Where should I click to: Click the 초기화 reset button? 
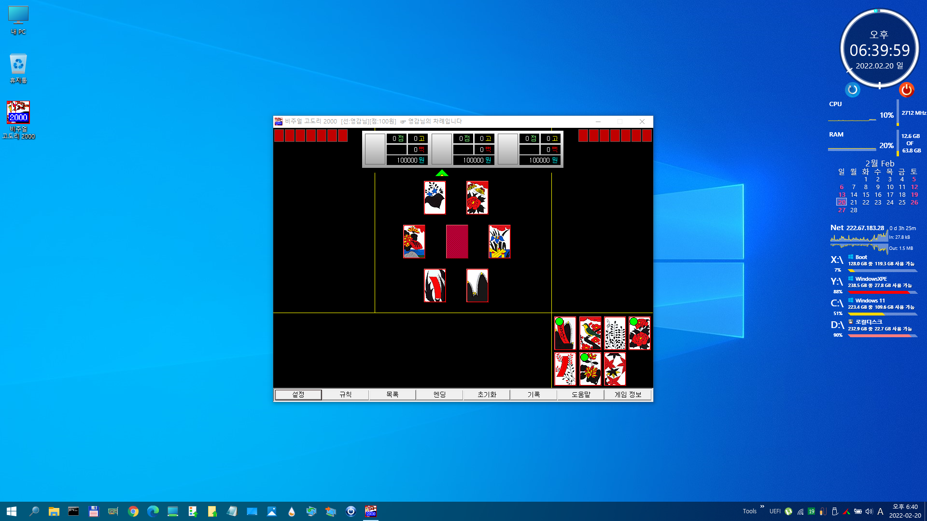487,395
